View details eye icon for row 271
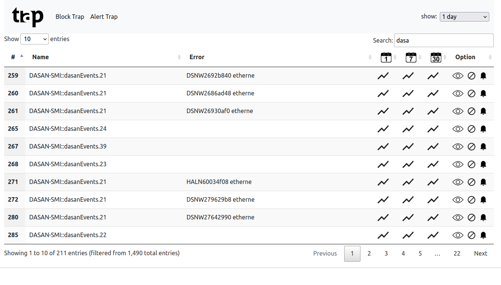 458,182
